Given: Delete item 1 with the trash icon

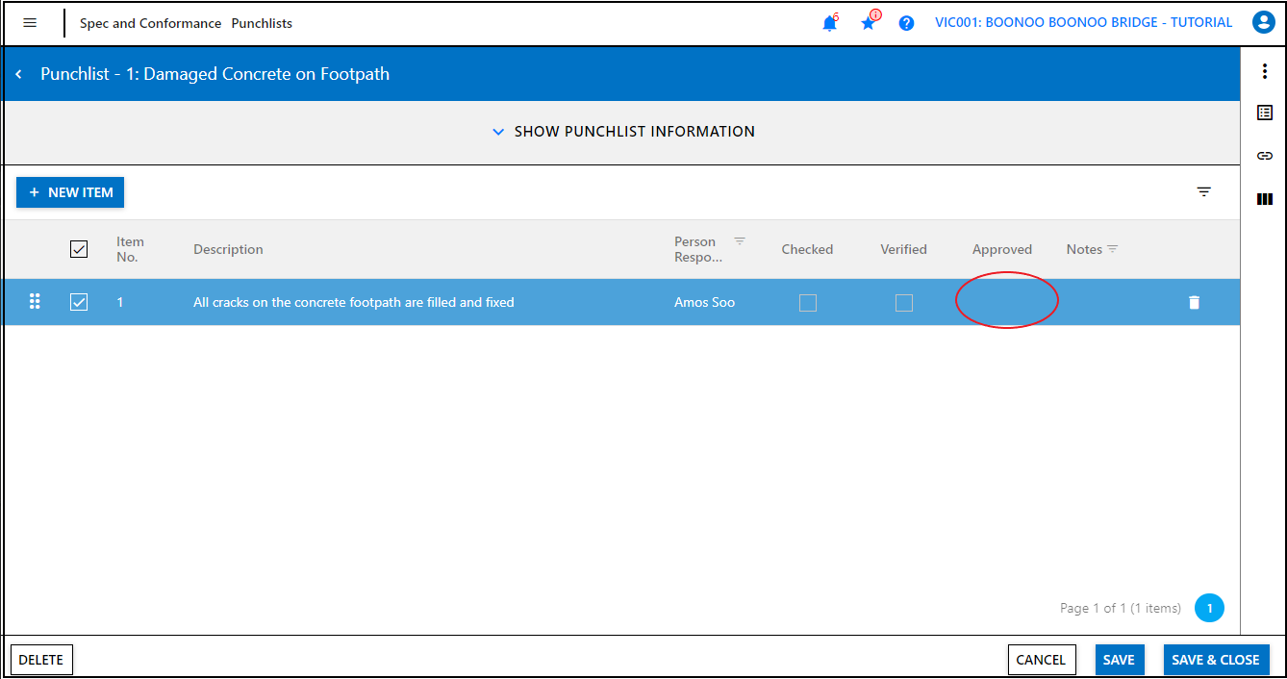Looking at the screenshot, I should pos(1194,302).
